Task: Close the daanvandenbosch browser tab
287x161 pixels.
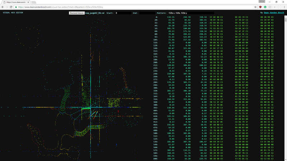Action: click(28, 2)
